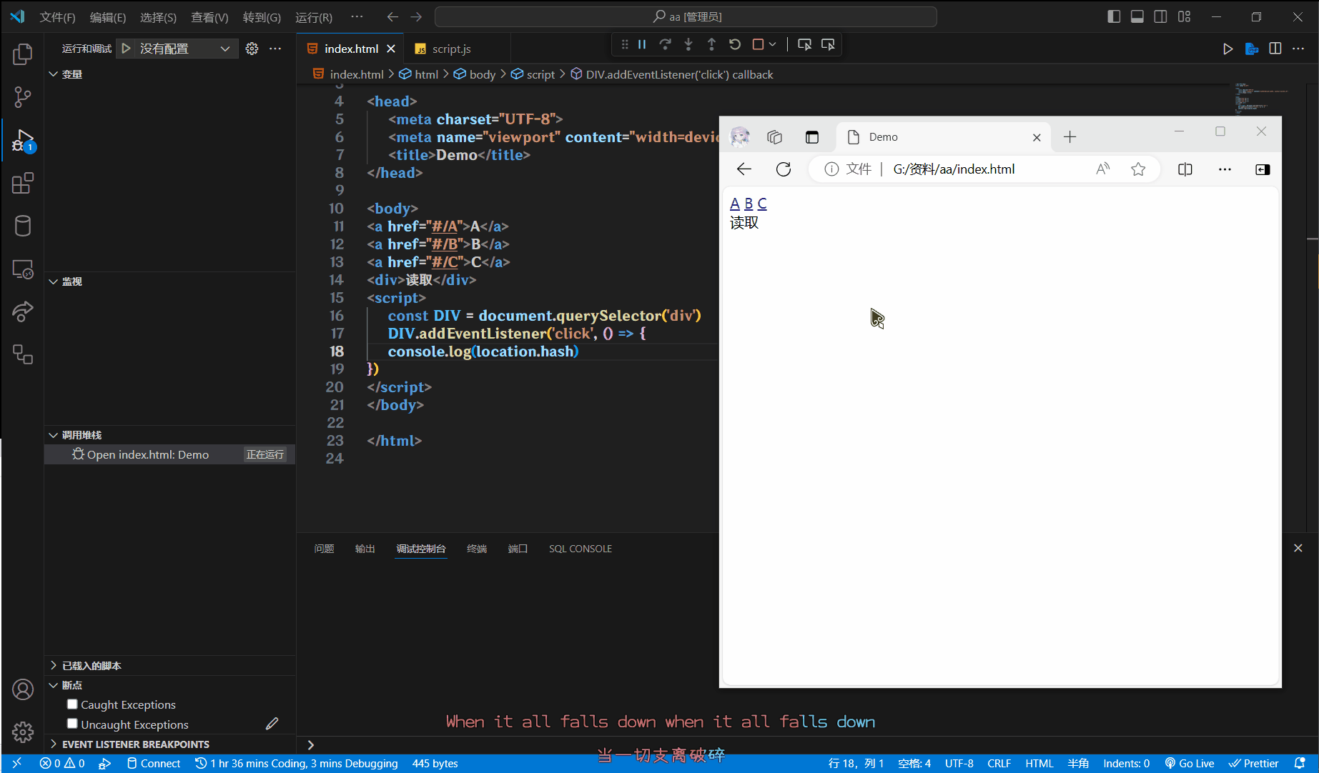The width and height of the screenshot is (1319, 773).
Task: Go forward with the title bar arrow
Action: (x=416, y=16)
